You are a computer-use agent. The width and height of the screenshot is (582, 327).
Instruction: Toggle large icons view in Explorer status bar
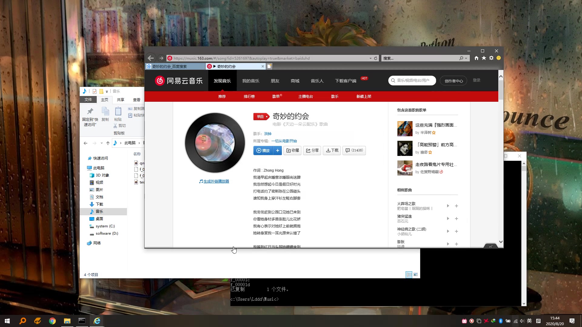416,274
